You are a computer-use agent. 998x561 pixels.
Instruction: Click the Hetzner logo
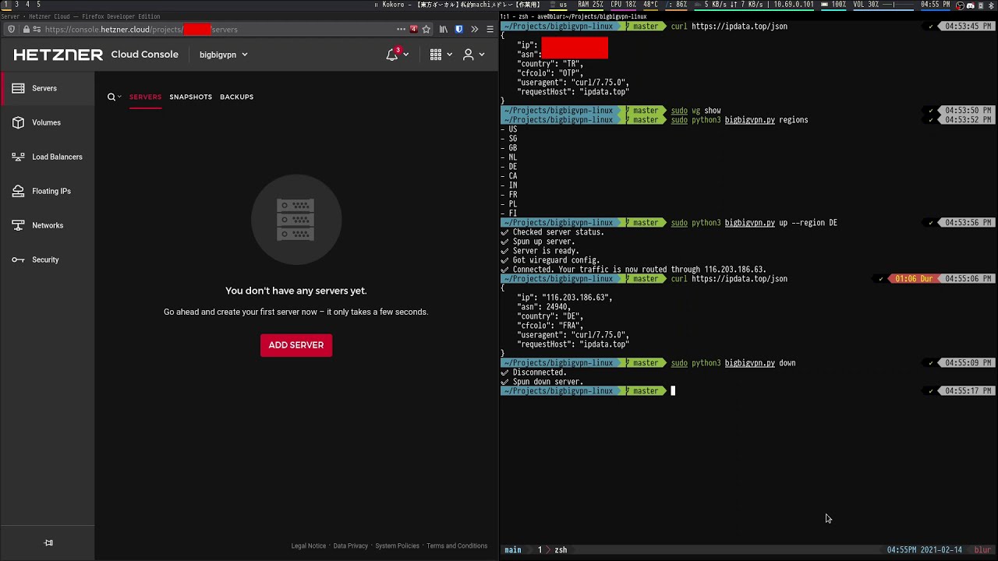click(58, 55)
